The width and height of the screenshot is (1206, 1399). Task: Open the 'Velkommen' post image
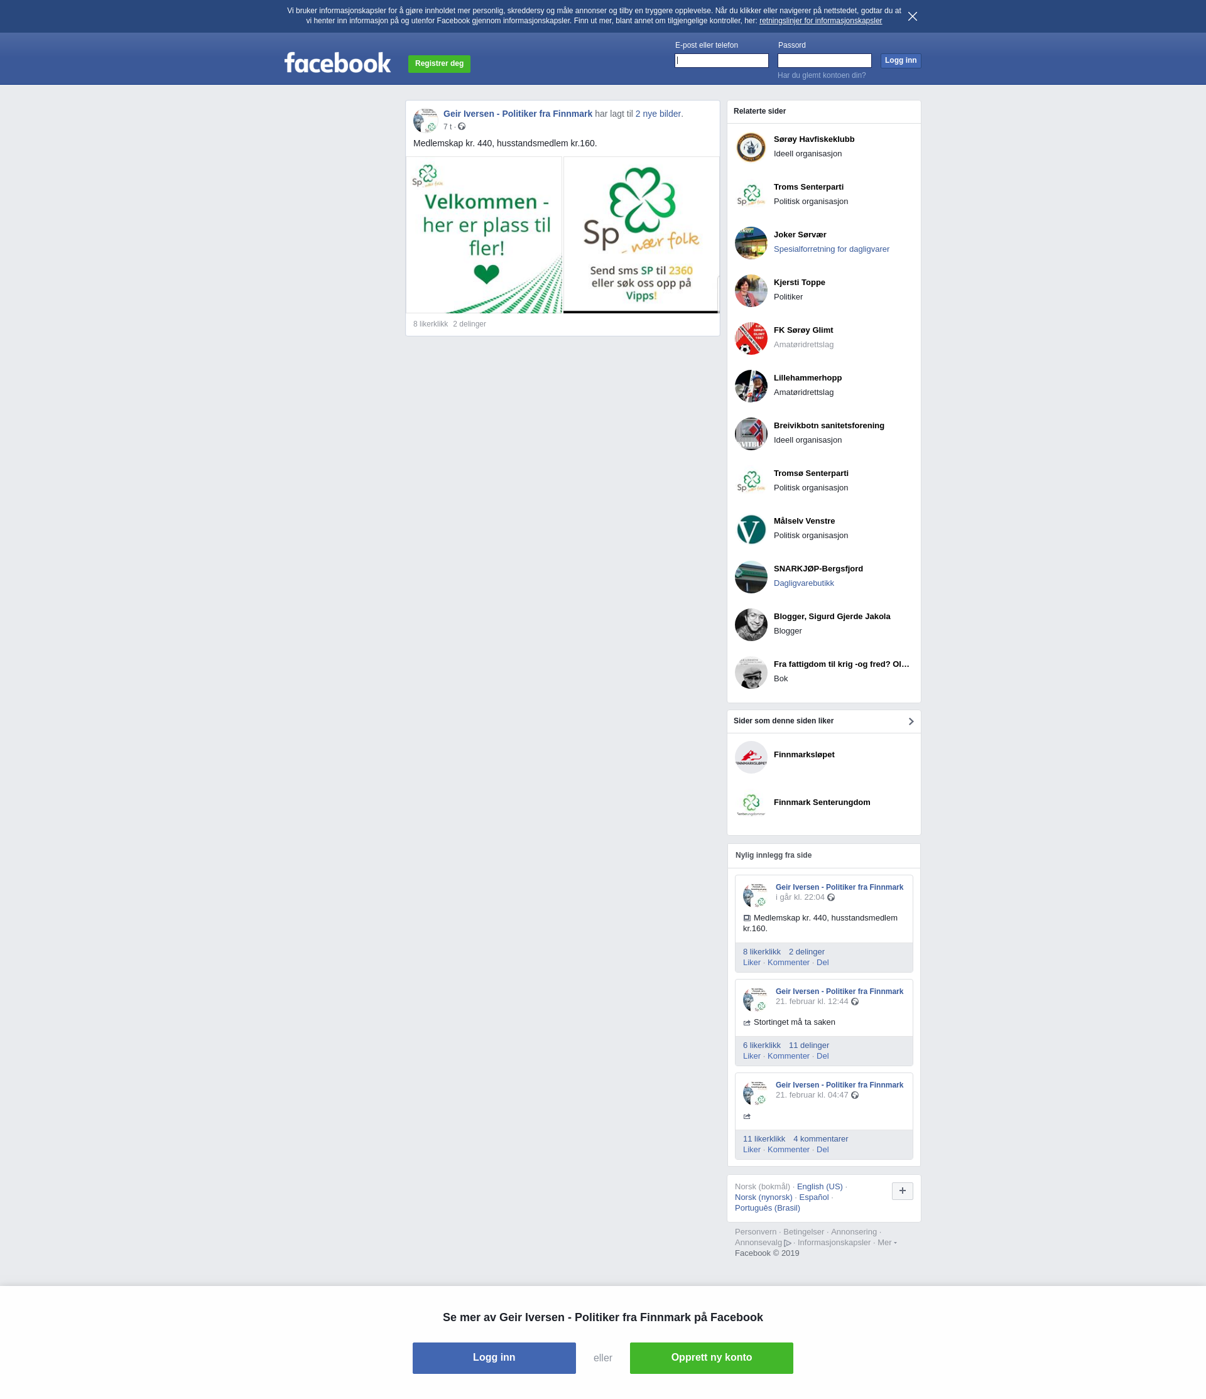[x=484, y=235]
